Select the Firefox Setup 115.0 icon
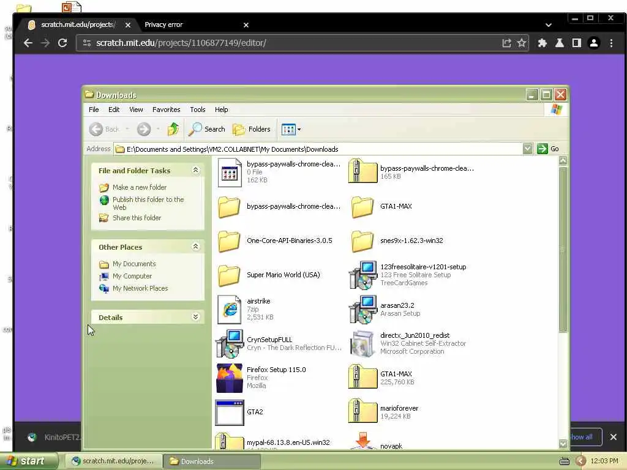The width and height of the screenshot is (627, 470). 230,378
